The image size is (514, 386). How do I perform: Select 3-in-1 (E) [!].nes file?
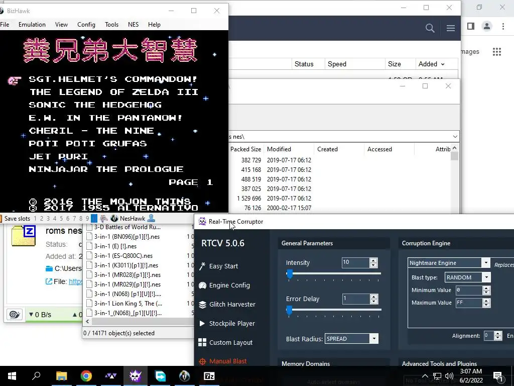[x=115, y=246]
